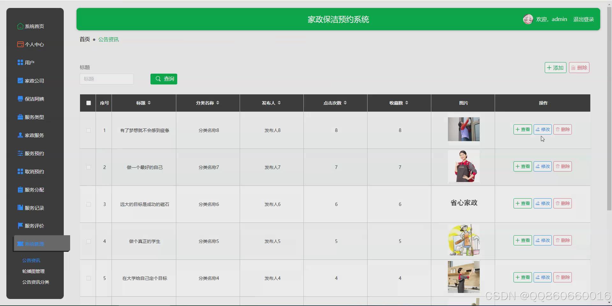
Task: Click the sliders icon beside 服务预约
Action: click(x=20, y=153)
